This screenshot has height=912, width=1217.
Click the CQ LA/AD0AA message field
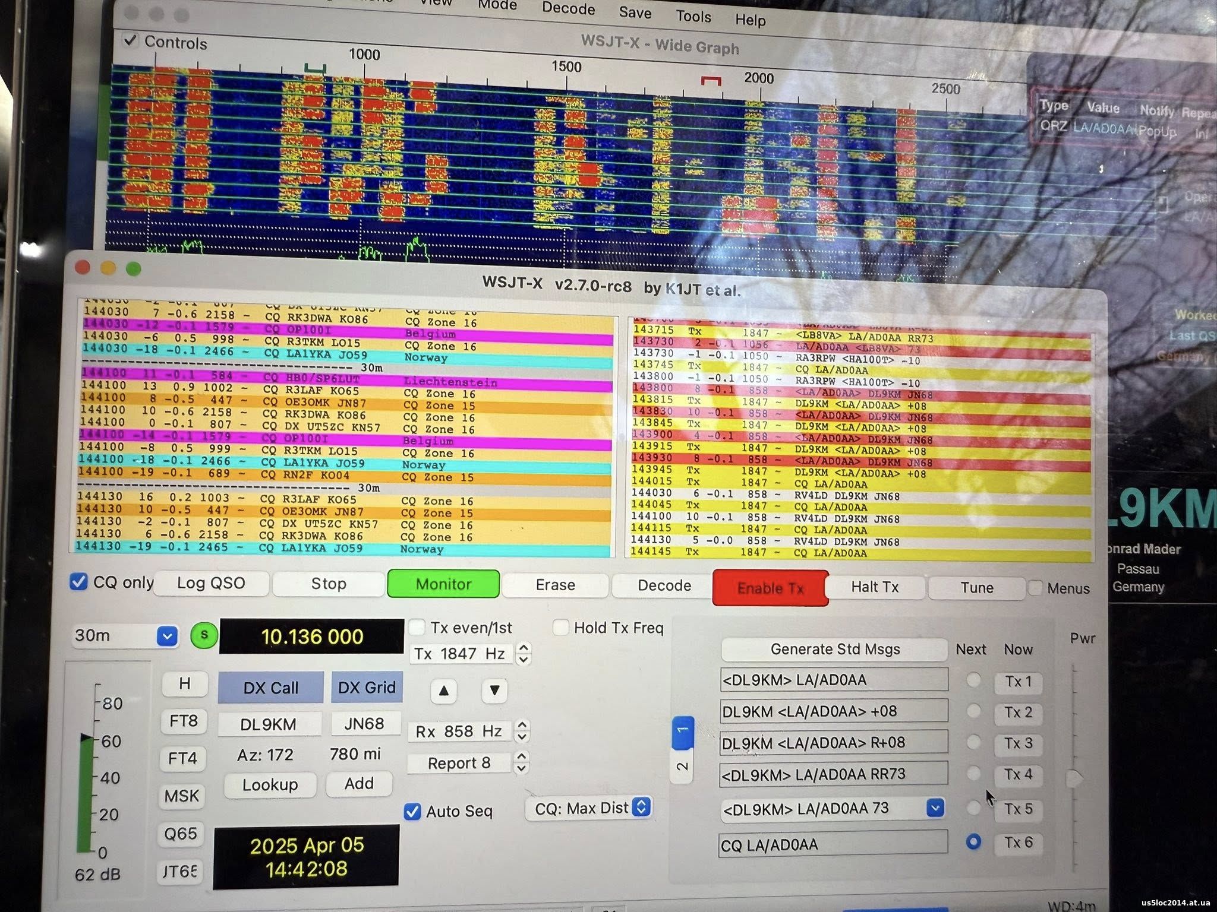pos(833,844)
